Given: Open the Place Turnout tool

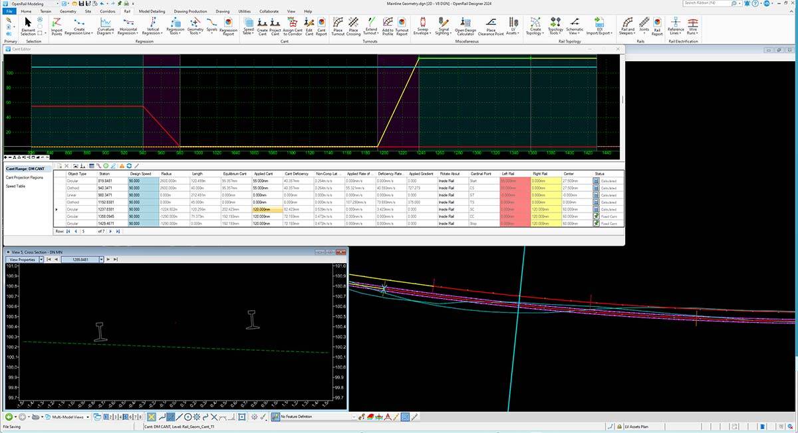Looking at the screenshot, I should click(338, 25).
